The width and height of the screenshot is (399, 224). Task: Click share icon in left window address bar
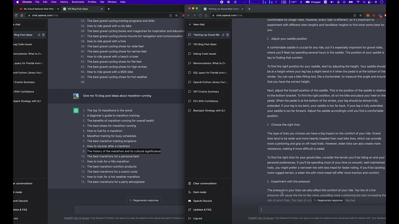171,15
